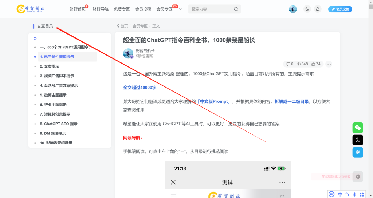This screenshot has height=198, width=373.
Task: Open the 会员专区 breadcrumb link
Action: point(140,26)
